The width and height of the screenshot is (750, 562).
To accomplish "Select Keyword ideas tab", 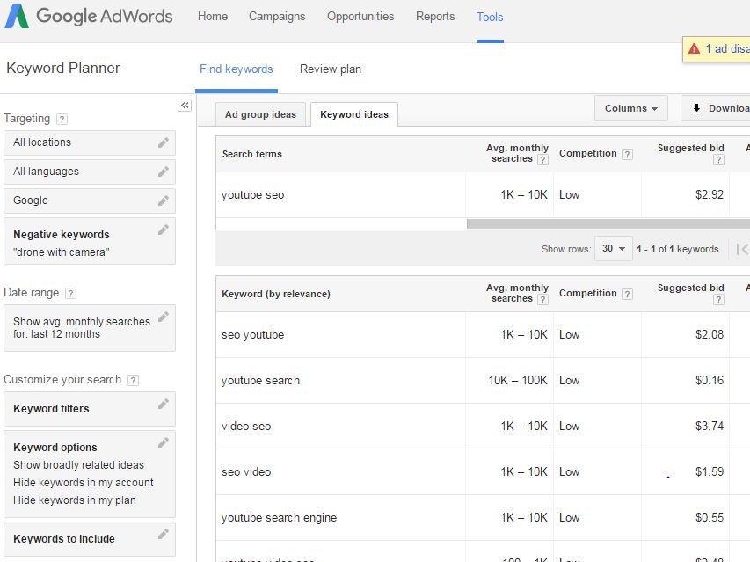I will [354, 115].
